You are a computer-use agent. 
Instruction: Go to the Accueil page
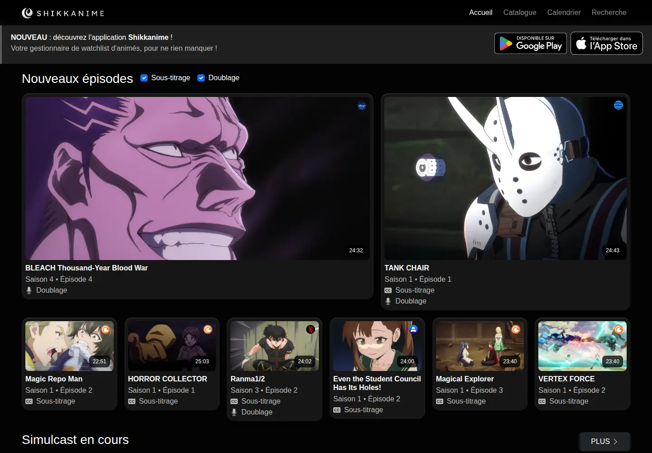[x=480, y=13]
